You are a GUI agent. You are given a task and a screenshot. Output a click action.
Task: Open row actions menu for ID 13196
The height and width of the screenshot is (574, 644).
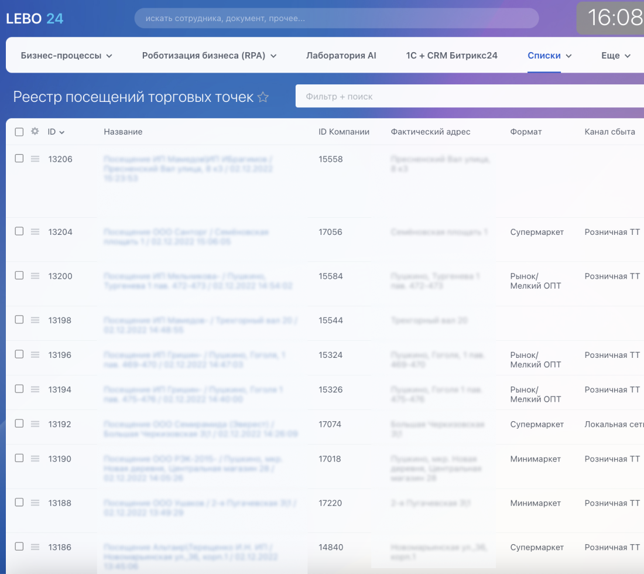(35, 355)
